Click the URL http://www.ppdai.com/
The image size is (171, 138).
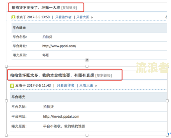tap(59, 46)
